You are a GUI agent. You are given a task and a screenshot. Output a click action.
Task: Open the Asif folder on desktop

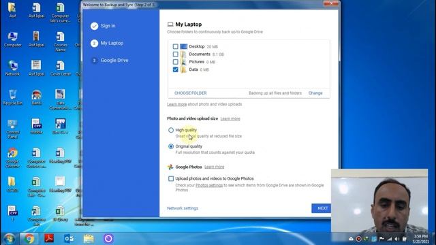(x=12, y=10)
